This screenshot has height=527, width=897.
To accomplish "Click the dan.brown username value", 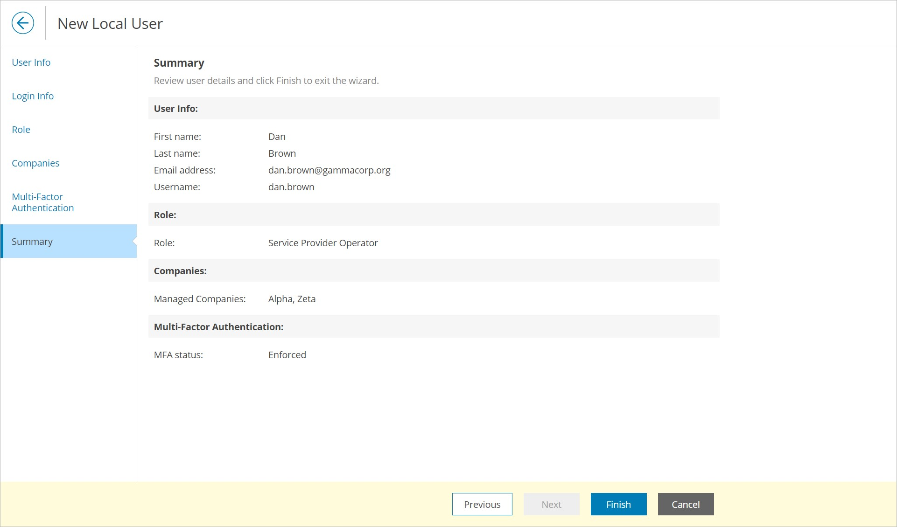I will (x=291, y=187).
